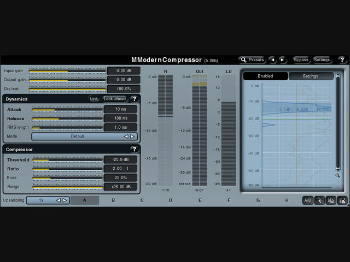Click the Threshold slider
The height and width of the screenshot is (262, 350).
coord(67,160)
